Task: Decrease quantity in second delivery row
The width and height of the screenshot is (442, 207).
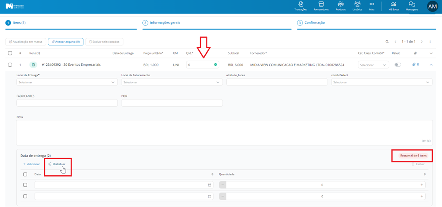Action: [222, 196]
